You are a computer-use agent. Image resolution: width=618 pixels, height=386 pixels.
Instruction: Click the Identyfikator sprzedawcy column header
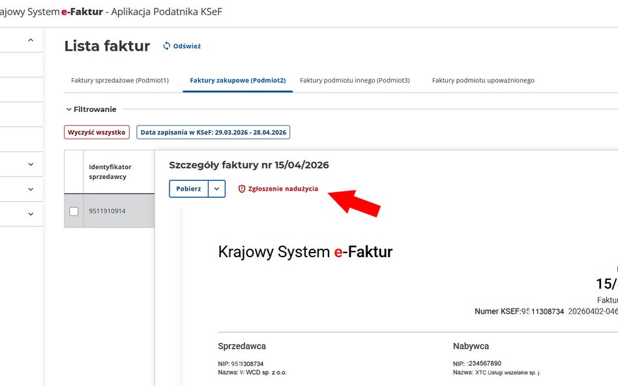click(x=111, y=171)
